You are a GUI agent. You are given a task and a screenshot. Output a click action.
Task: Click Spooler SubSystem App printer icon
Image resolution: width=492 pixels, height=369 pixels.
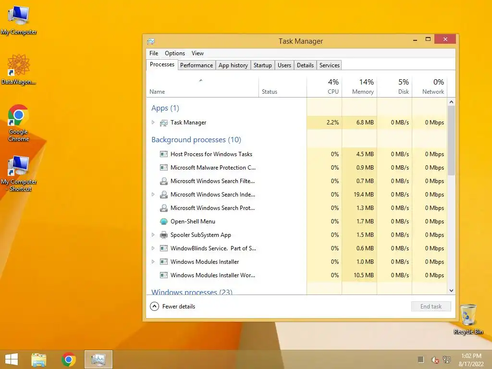(x=164, y=235)
